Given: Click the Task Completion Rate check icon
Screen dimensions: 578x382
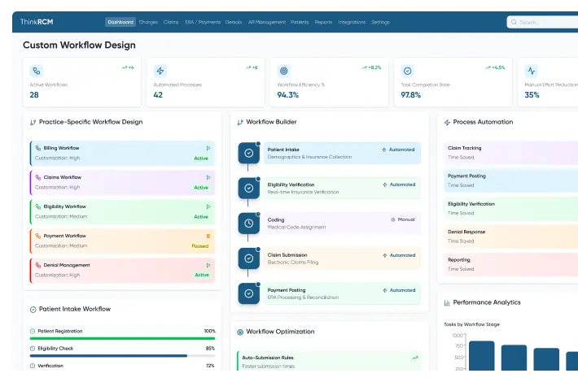Looking at the screenshot, I should 407,71.
